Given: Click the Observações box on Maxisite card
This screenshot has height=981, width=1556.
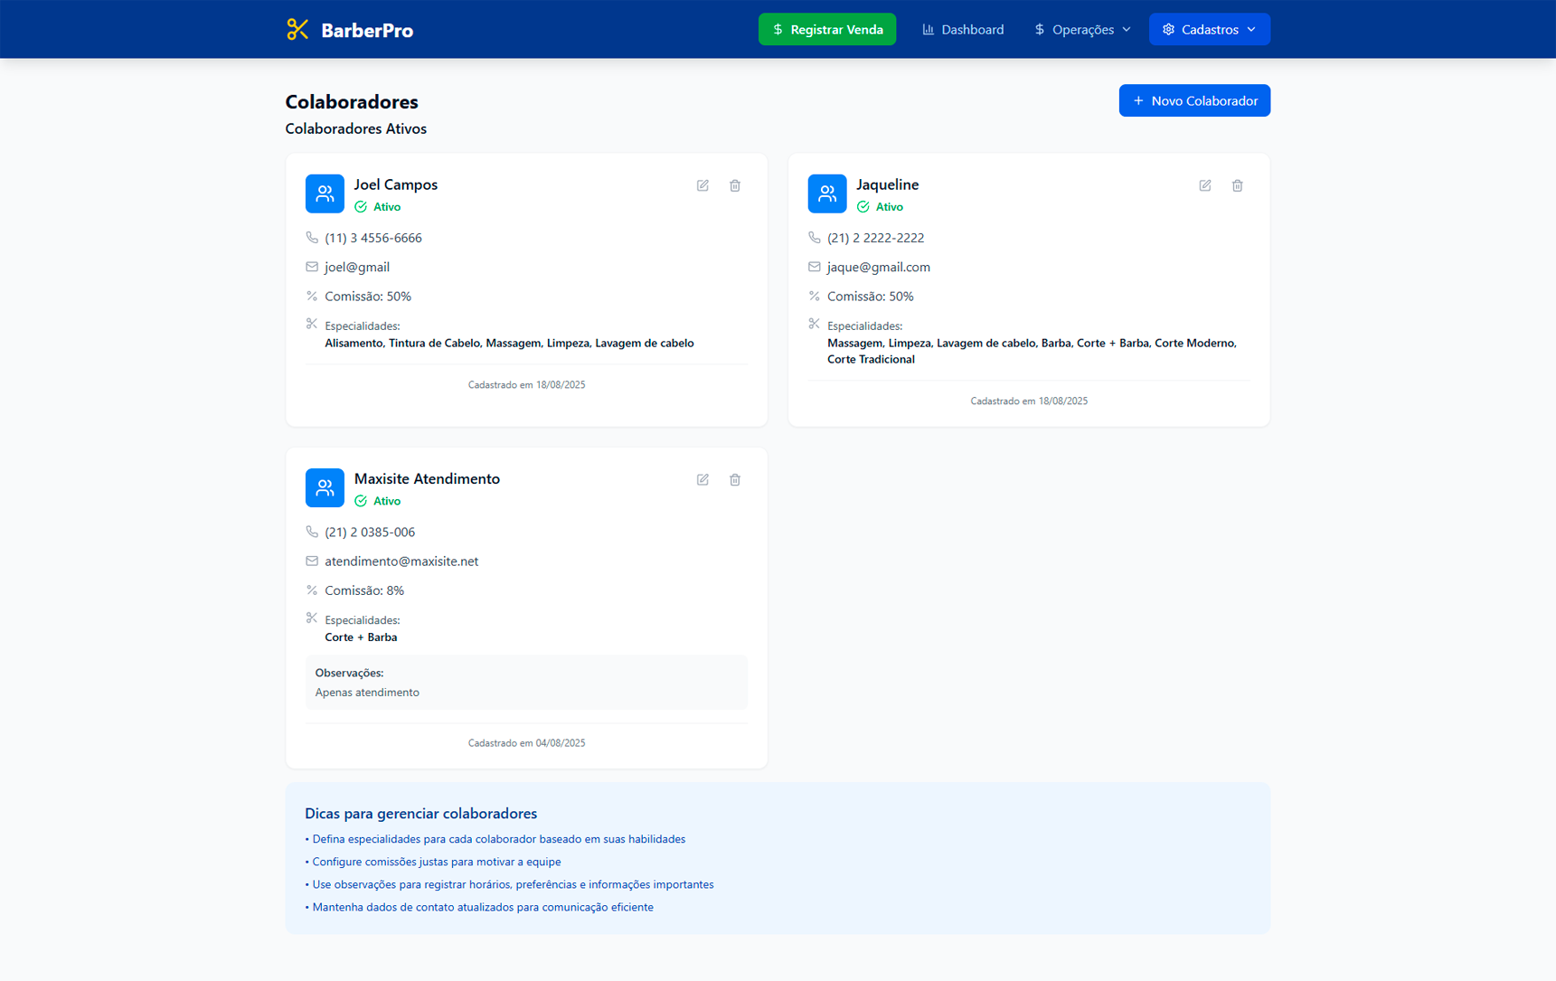Looking at the screenshot, I should pyautogui.click(x=526, y=683).
